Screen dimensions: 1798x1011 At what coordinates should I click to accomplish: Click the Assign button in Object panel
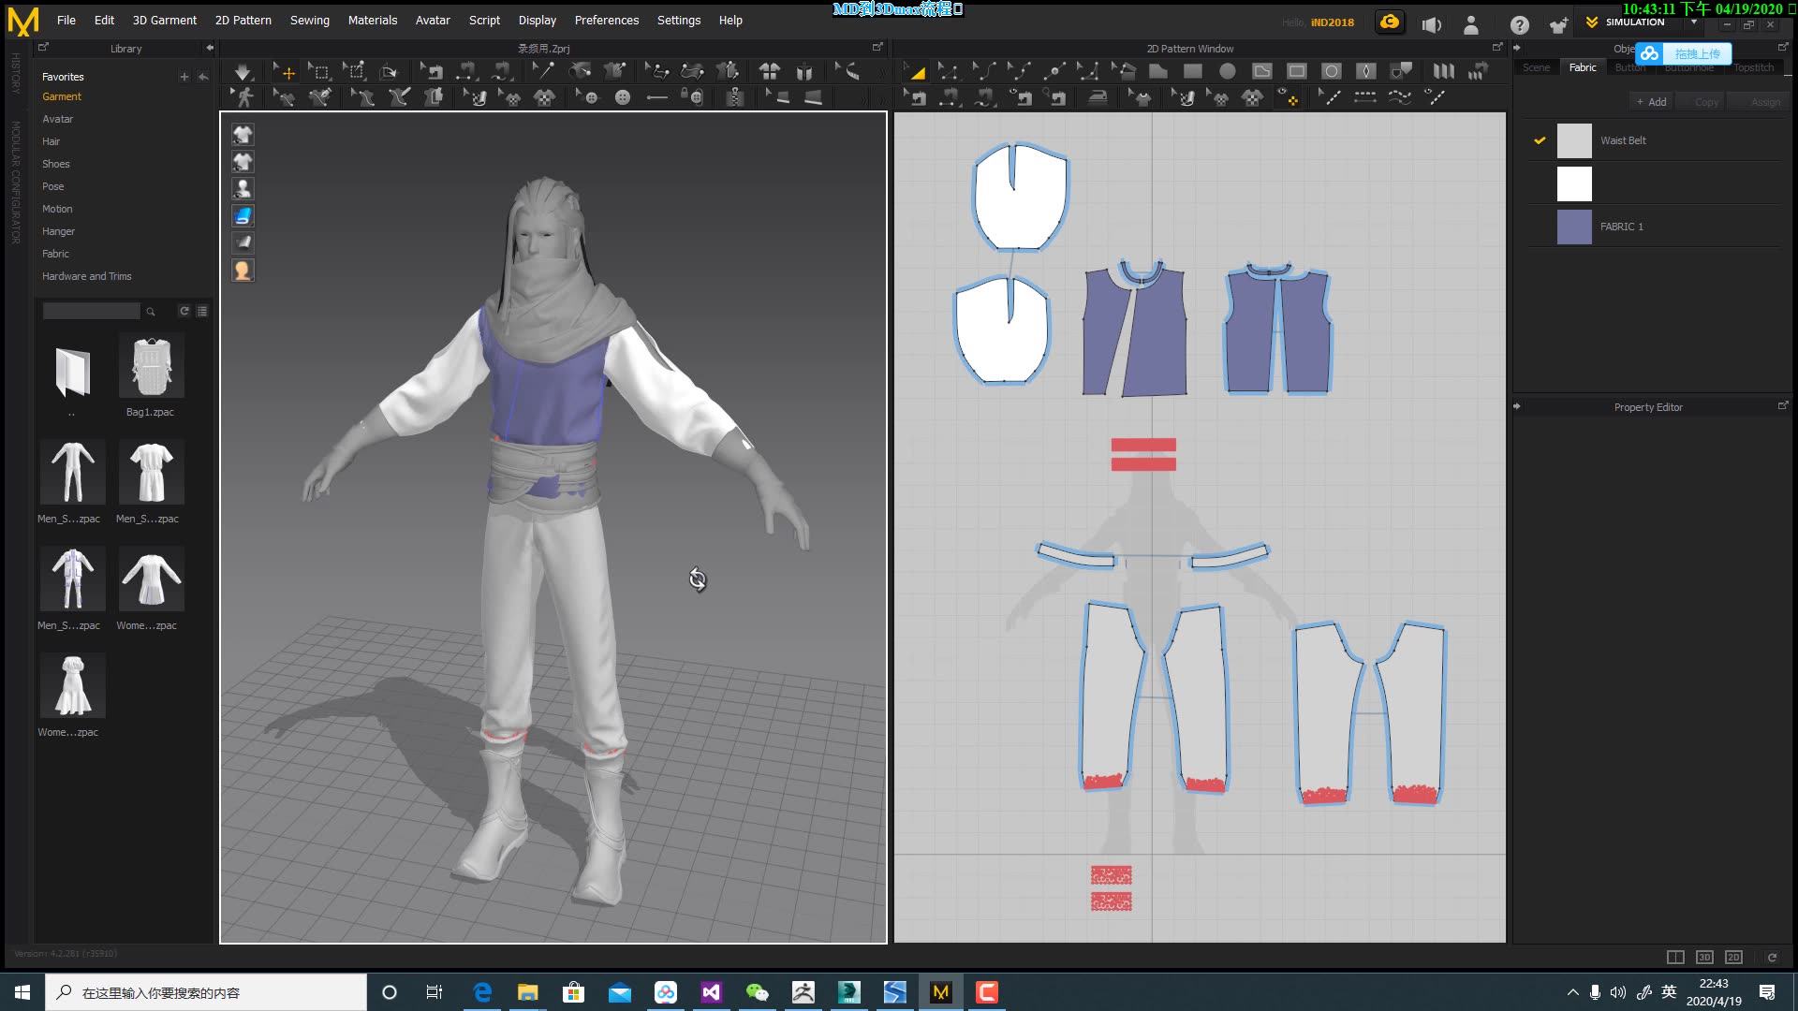(1760, 101)
